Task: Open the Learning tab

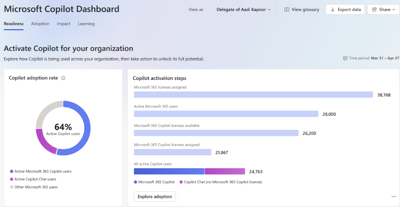Action: pyautogui.click(x=86, y=24)
